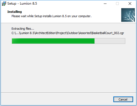Image resolution: width=137 pixels, height=106 pixels.
Task: Click the greyed-out maximize window button
Action: point(117,4)
